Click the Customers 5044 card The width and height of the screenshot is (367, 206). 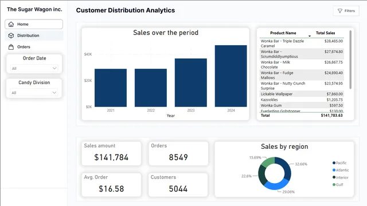click(178, 185)
